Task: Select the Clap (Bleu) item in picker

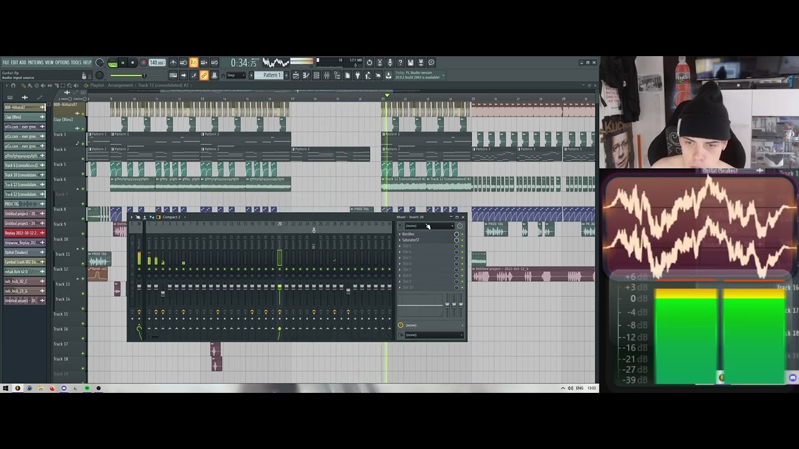Action: tap(24, 117)
